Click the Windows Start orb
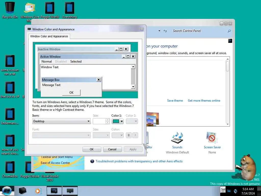Screen dimensions: 261x196 pyautogui.click(x=7, y=191)
